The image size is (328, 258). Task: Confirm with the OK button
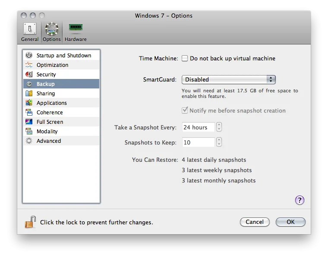pos(290,222)
